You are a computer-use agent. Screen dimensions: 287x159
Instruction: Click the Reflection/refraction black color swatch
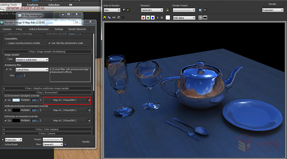click(16, 110)
